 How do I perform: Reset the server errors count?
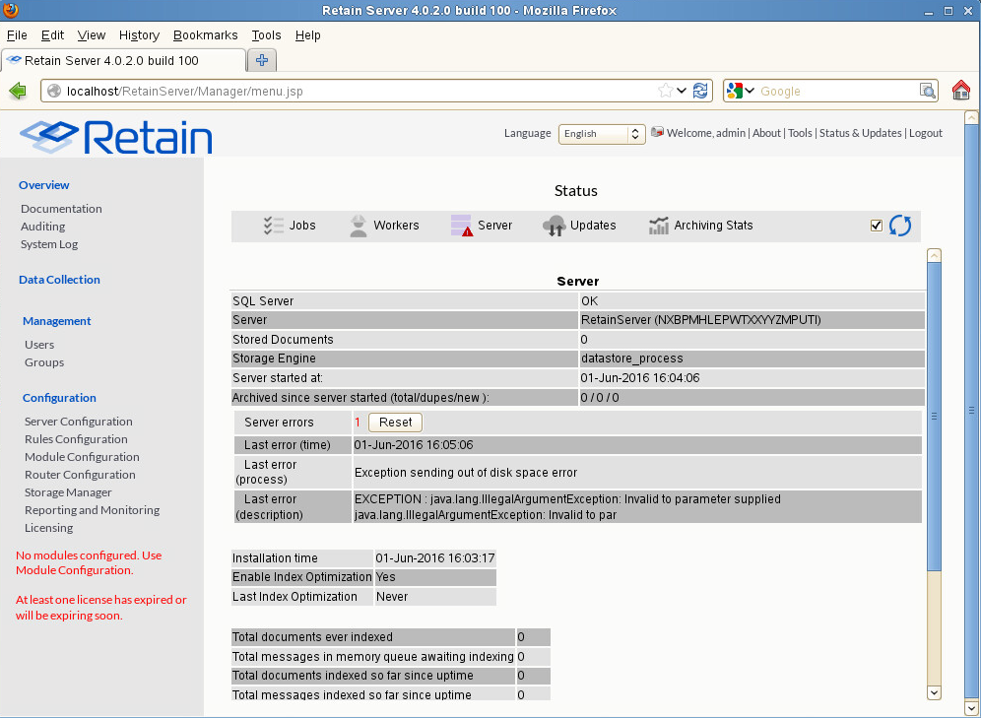[395, 423]
